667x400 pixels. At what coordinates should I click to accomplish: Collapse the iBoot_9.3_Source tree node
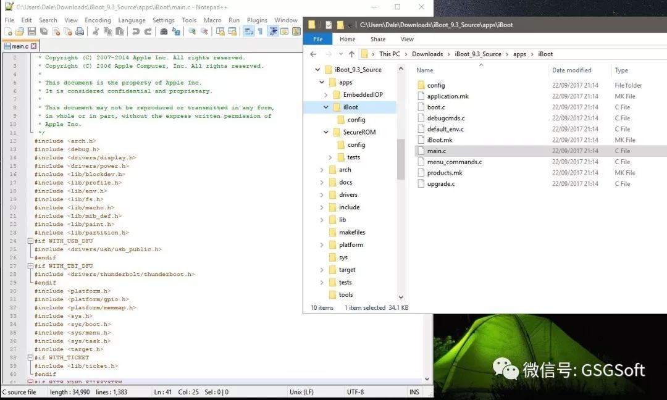pyautogui.click(x=317, y=70)
